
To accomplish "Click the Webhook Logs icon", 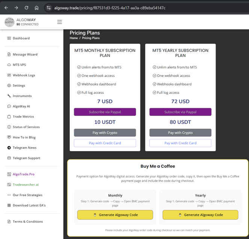I will [9, 75].
